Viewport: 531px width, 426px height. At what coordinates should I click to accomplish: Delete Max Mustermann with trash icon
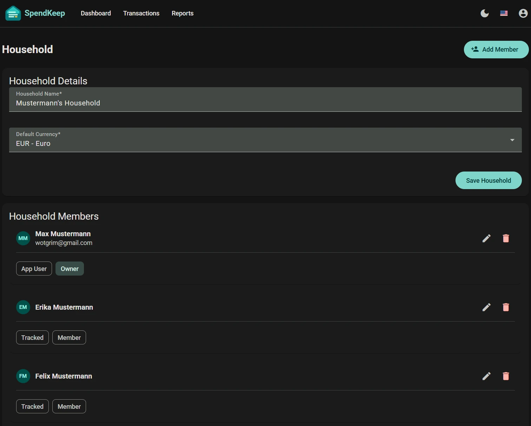[x=506, y=238]
